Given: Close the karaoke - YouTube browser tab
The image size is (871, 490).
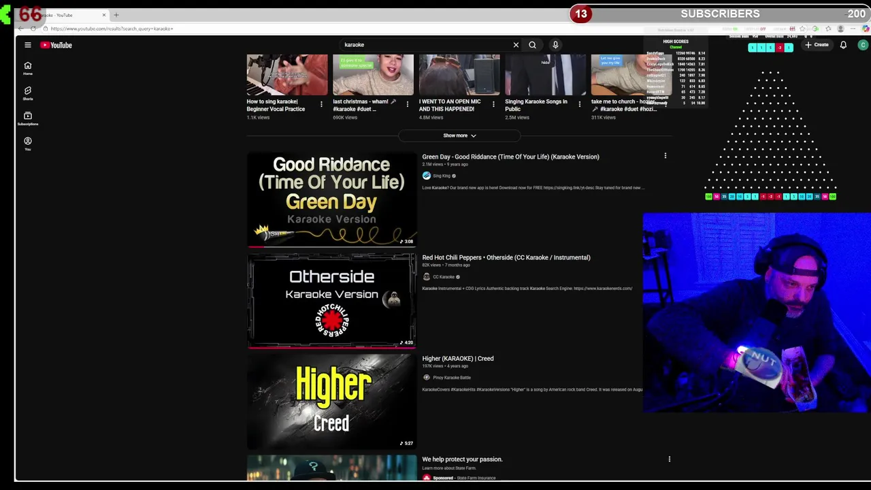Looking at the screenshot, I should coord(104,15).
